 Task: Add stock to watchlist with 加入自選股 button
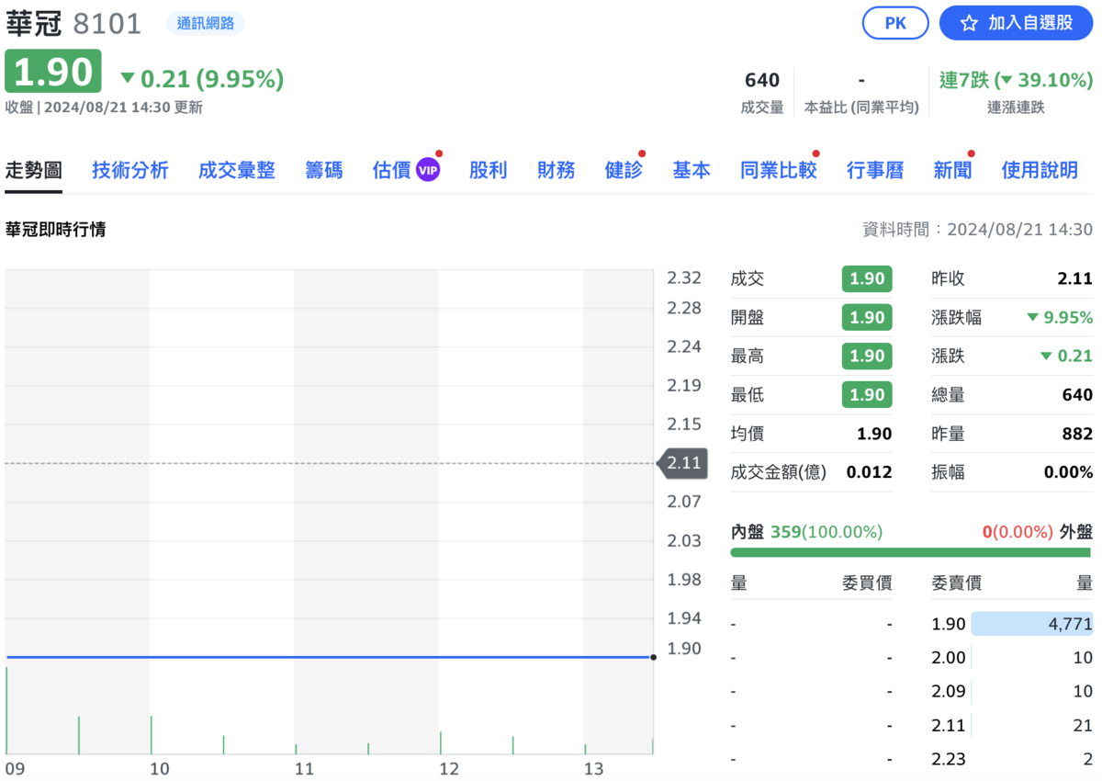(1016, 23)
